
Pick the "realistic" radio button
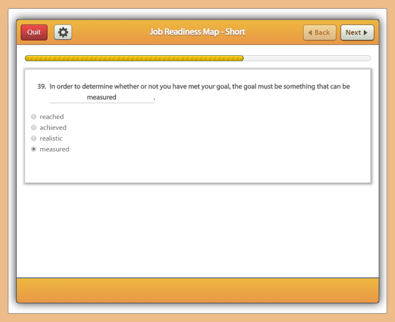[34, 138]
